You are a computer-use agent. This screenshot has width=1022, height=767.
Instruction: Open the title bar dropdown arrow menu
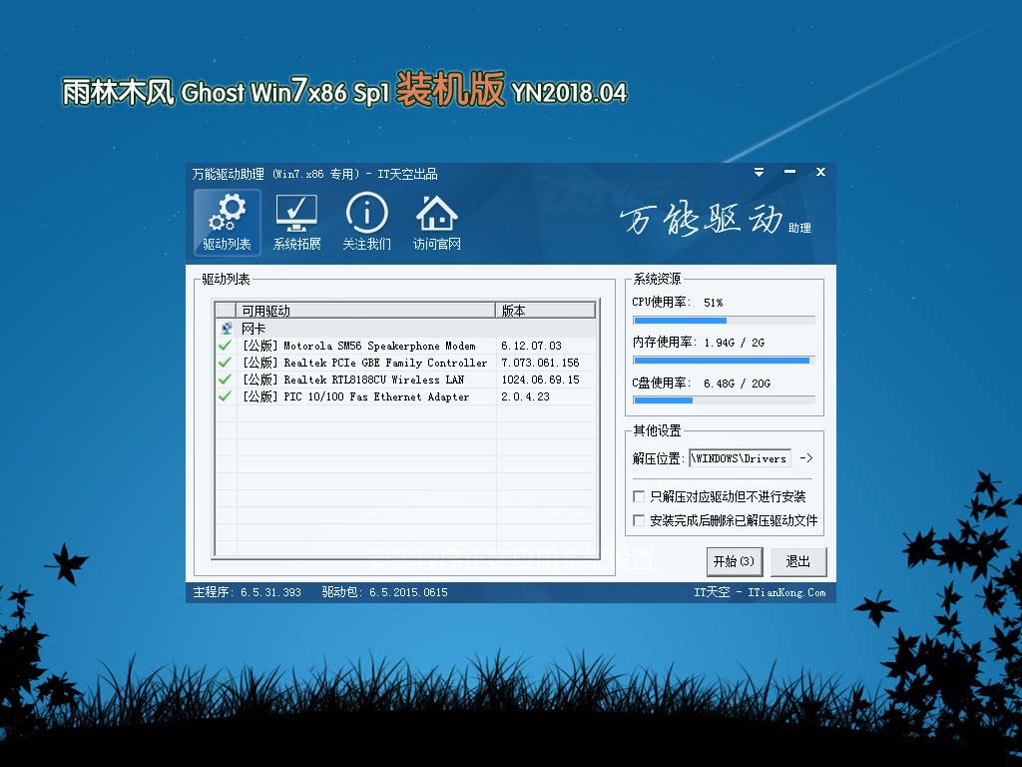[759, 172]
